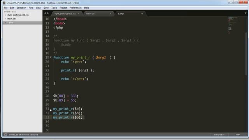249x140 pixels.
Task: Open the Edit menu
Action: pos(12,8)
